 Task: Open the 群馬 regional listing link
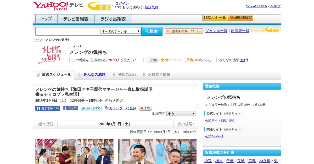coord(252,161)
